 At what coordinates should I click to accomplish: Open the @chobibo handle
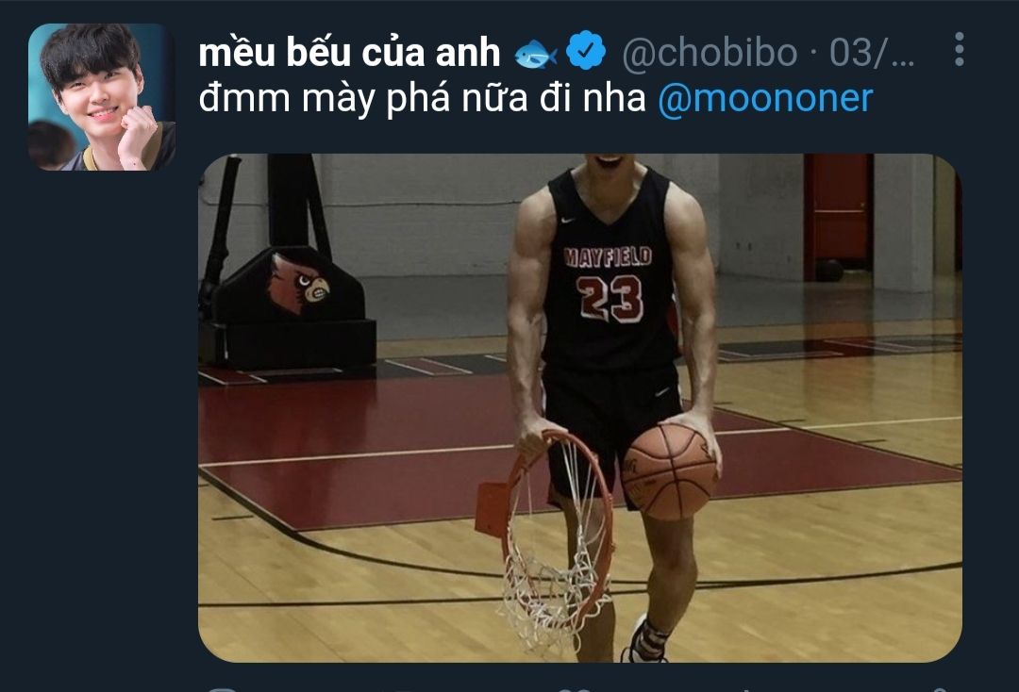coord(710,53)
